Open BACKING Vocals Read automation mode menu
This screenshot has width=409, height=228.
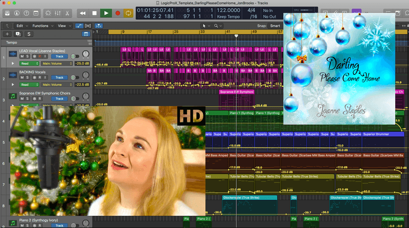pos(29,85)
